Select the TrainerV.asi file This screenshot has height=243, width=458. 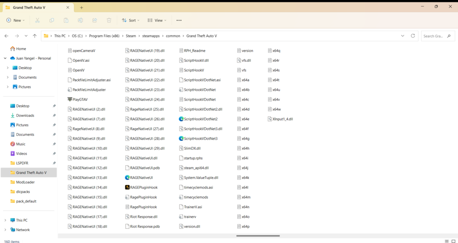(191, 207)
